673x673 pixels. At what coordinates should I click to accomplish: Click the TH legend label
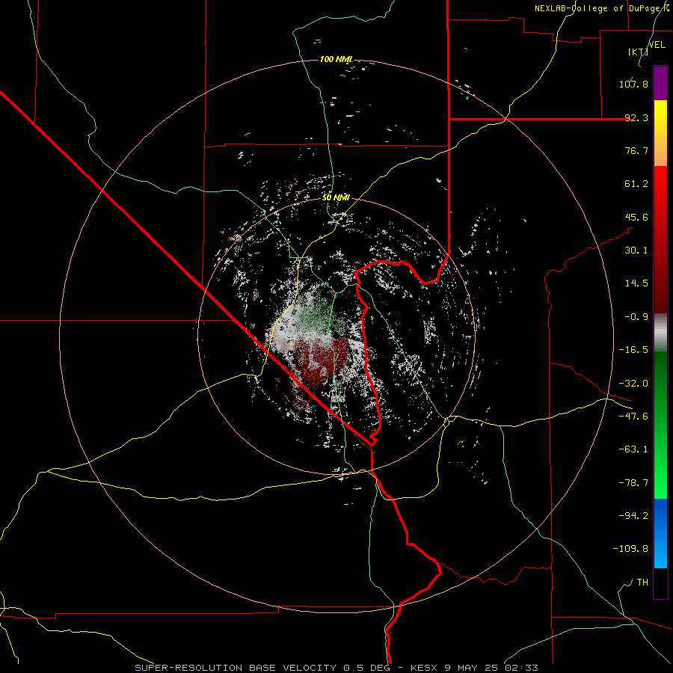click(642, 583)
